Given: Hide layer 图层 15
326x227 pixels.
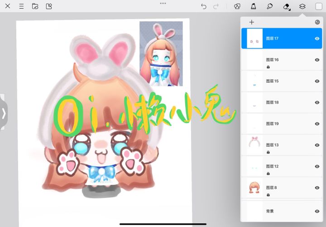Looking at the screenshot, I should coord(317,81).
